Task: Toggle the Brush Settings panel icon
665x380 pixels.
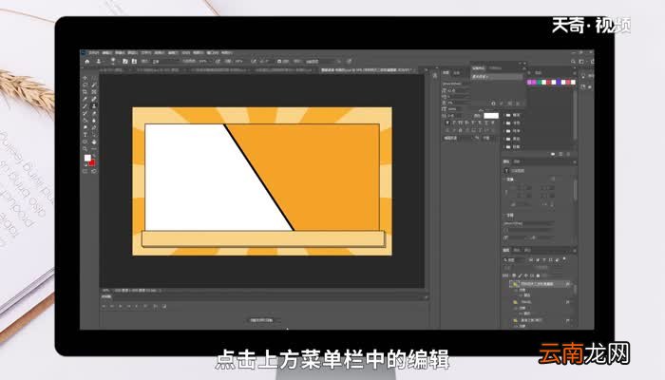Action: (x=125, y=62)
